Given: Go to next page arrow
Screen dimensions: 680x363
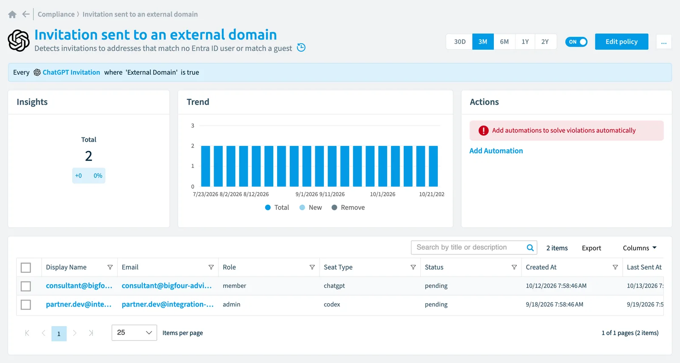Looking at the screenshot, I should coord(75,333).
